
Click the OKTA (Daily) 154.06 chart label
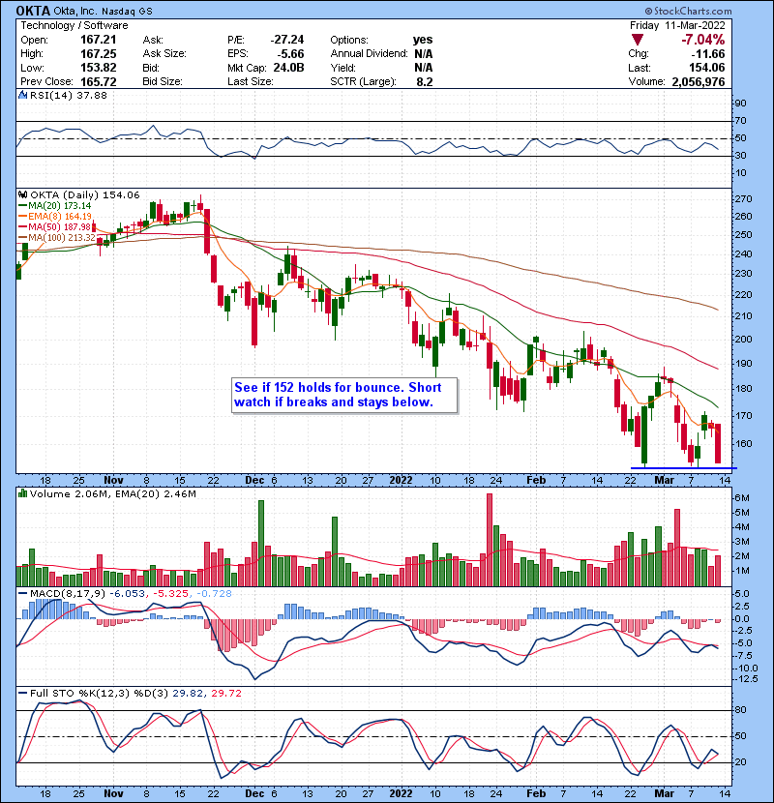click(85, 195)
